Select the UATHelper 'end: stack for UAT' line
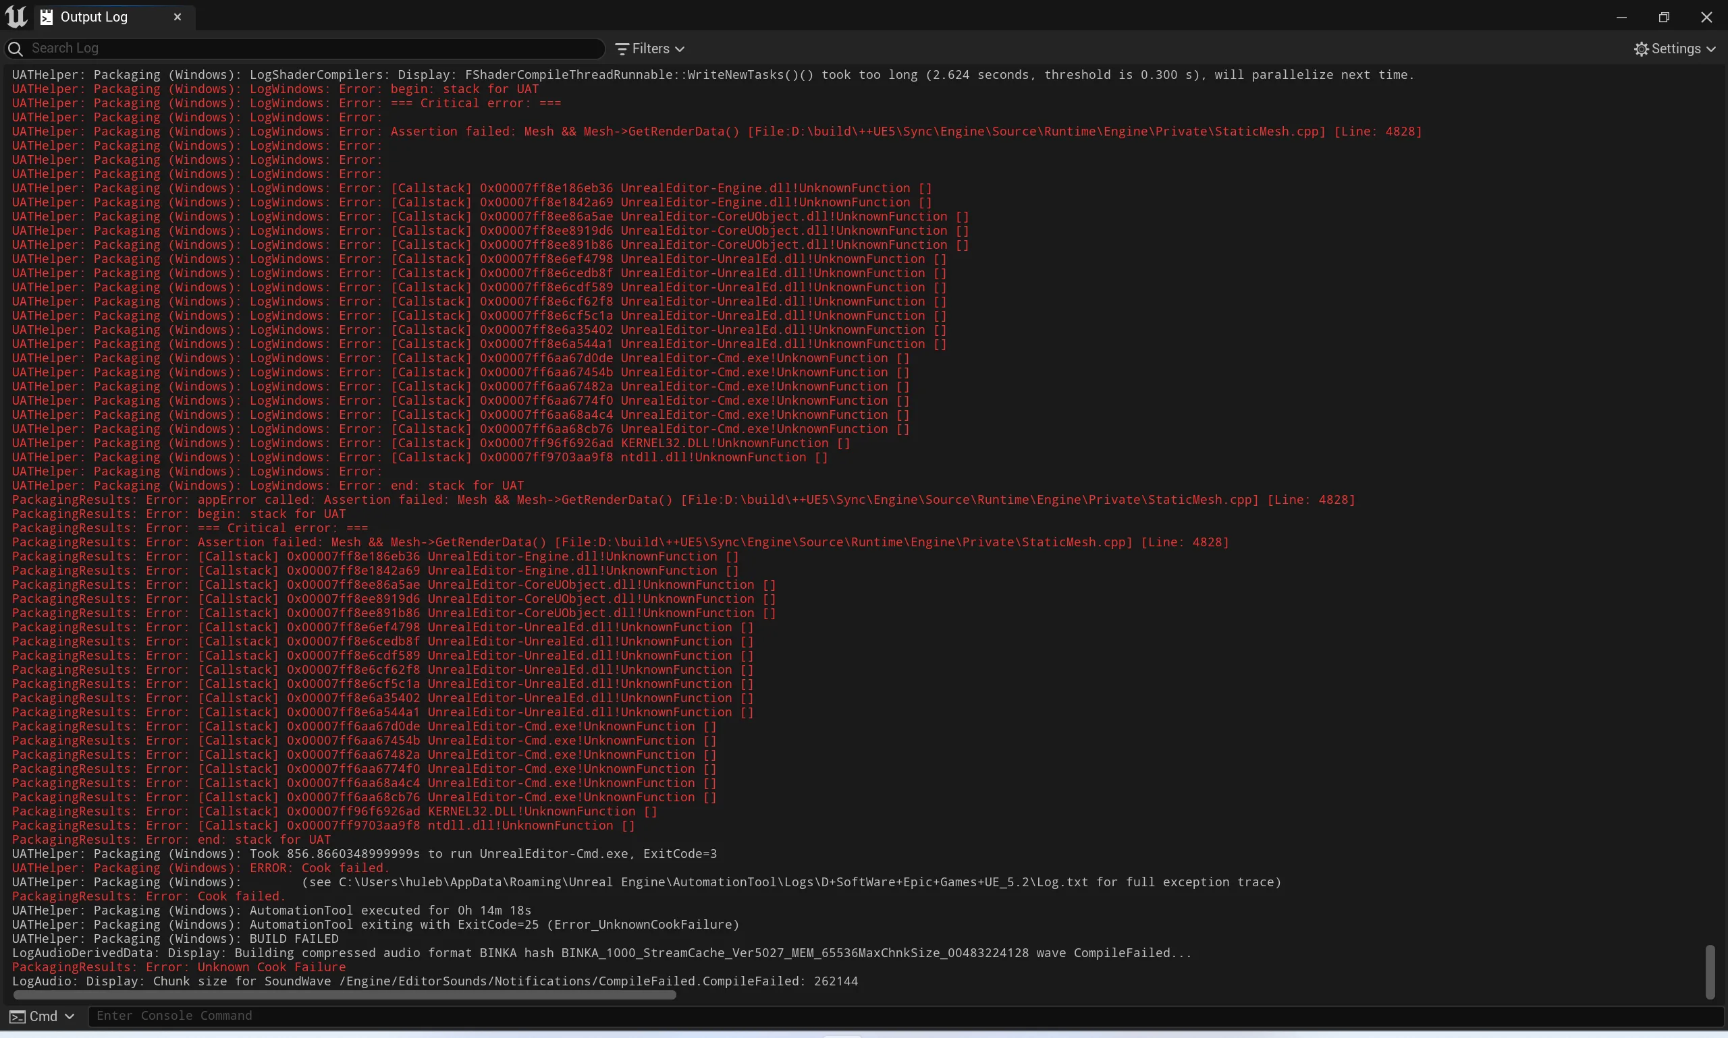 click(267, 486)
